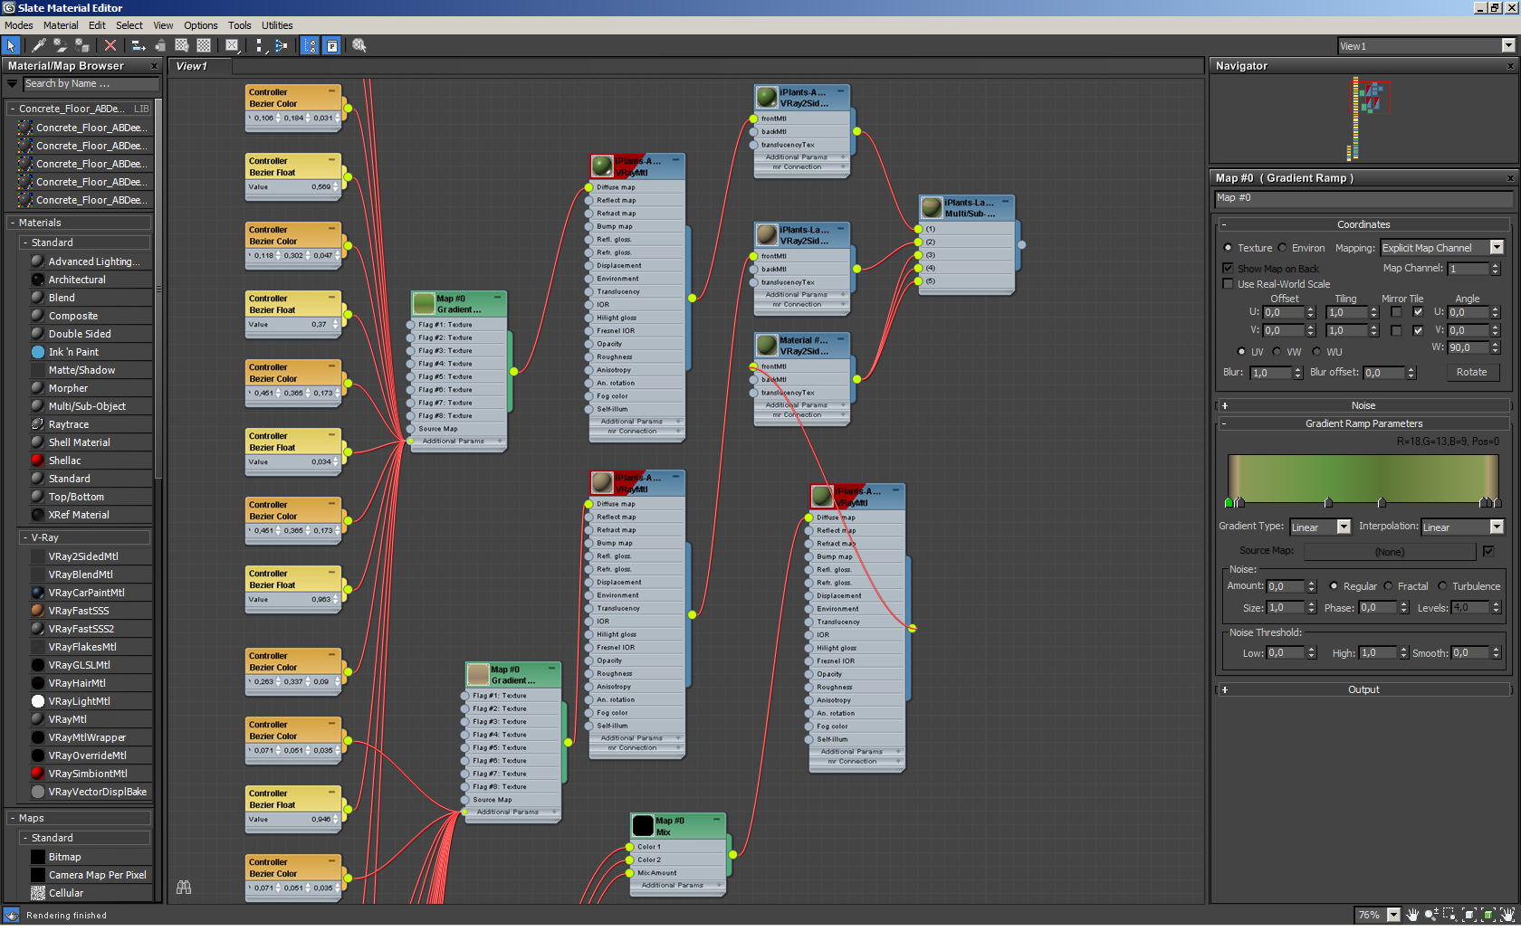Select the Environ radio button
1521x950 pixels.
coord(1282,247)
